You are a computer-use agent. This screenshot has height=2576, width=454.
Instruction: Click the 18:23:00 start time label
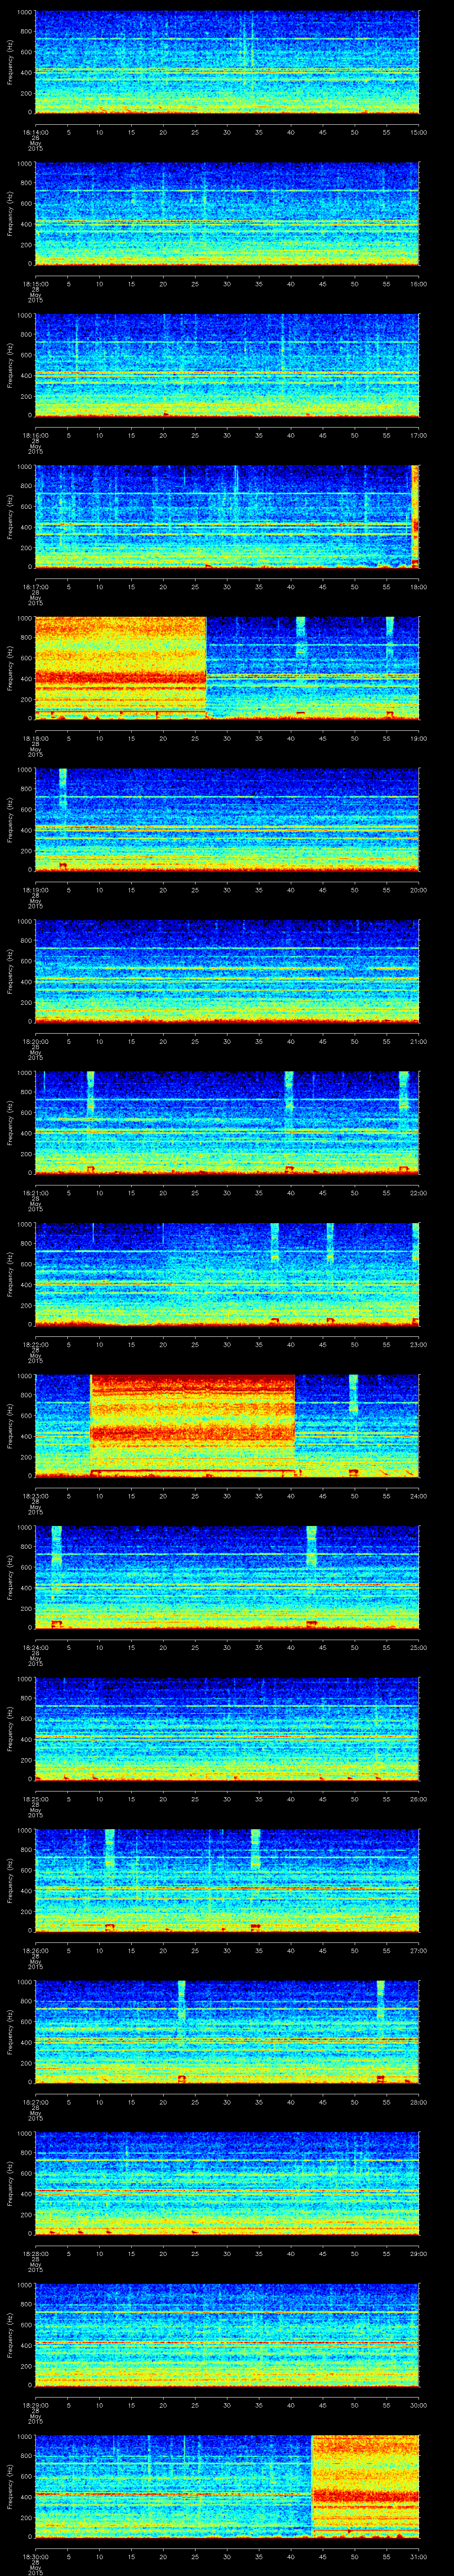tap(35, 1495)
